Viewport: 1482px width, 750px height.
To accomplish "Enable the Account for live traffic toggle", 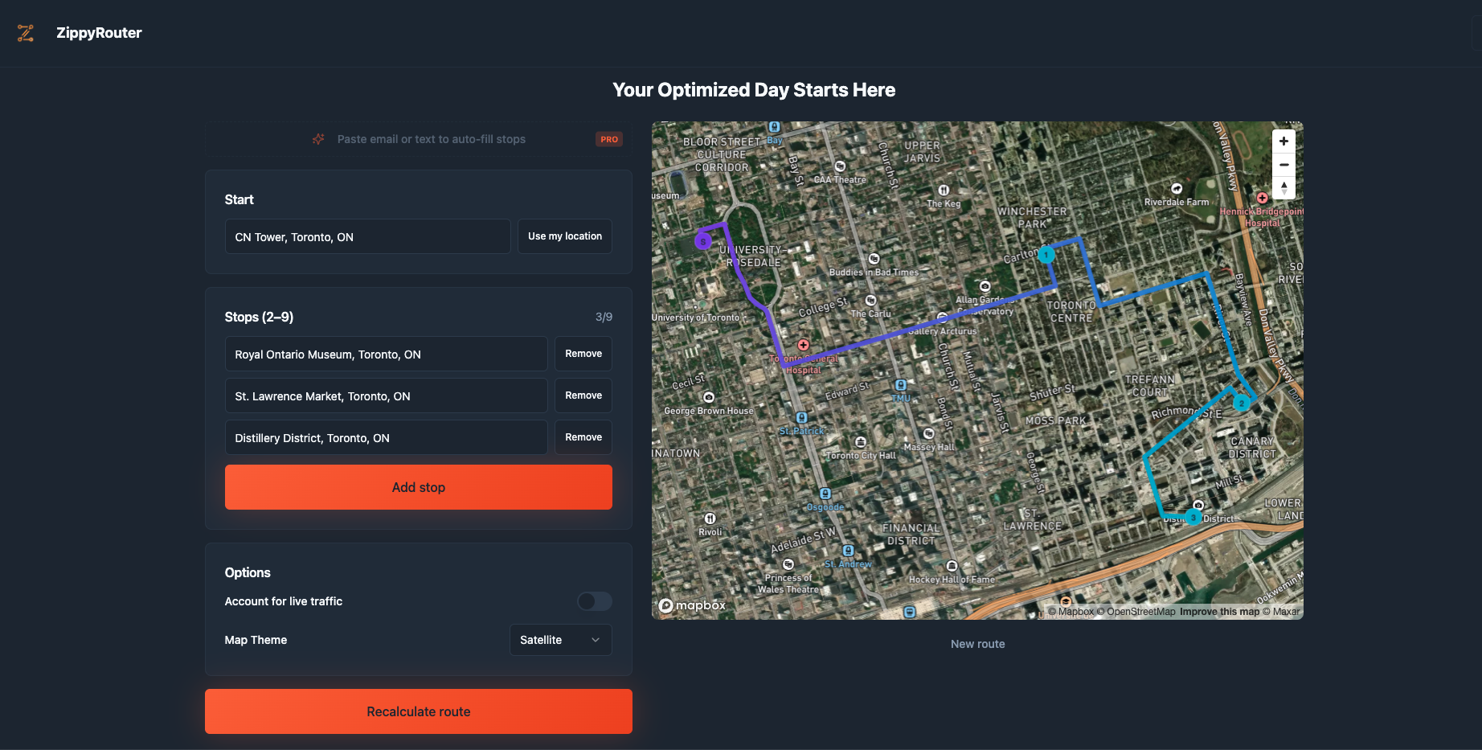I will [x=595, y=601].
